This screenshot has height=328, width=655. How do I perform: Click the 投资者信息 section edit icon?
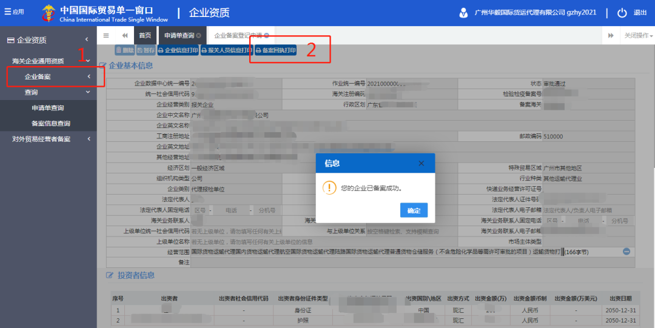[110, 275]
